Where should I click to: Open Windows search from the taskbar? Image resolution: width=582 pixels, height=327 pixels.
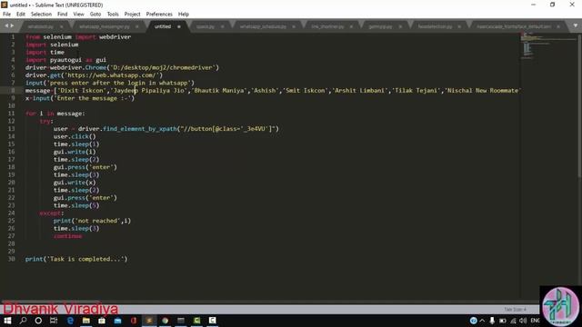23,321
